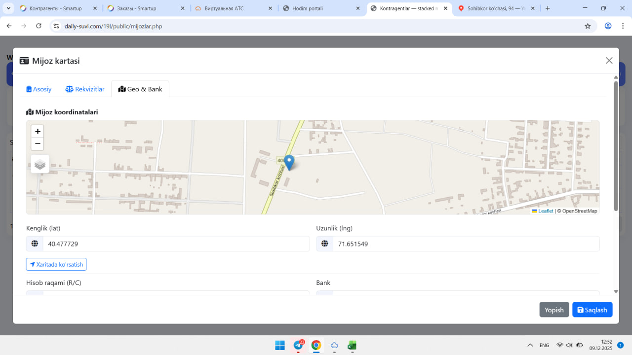Click the Kenglik (lat) input field

(176, 244)
